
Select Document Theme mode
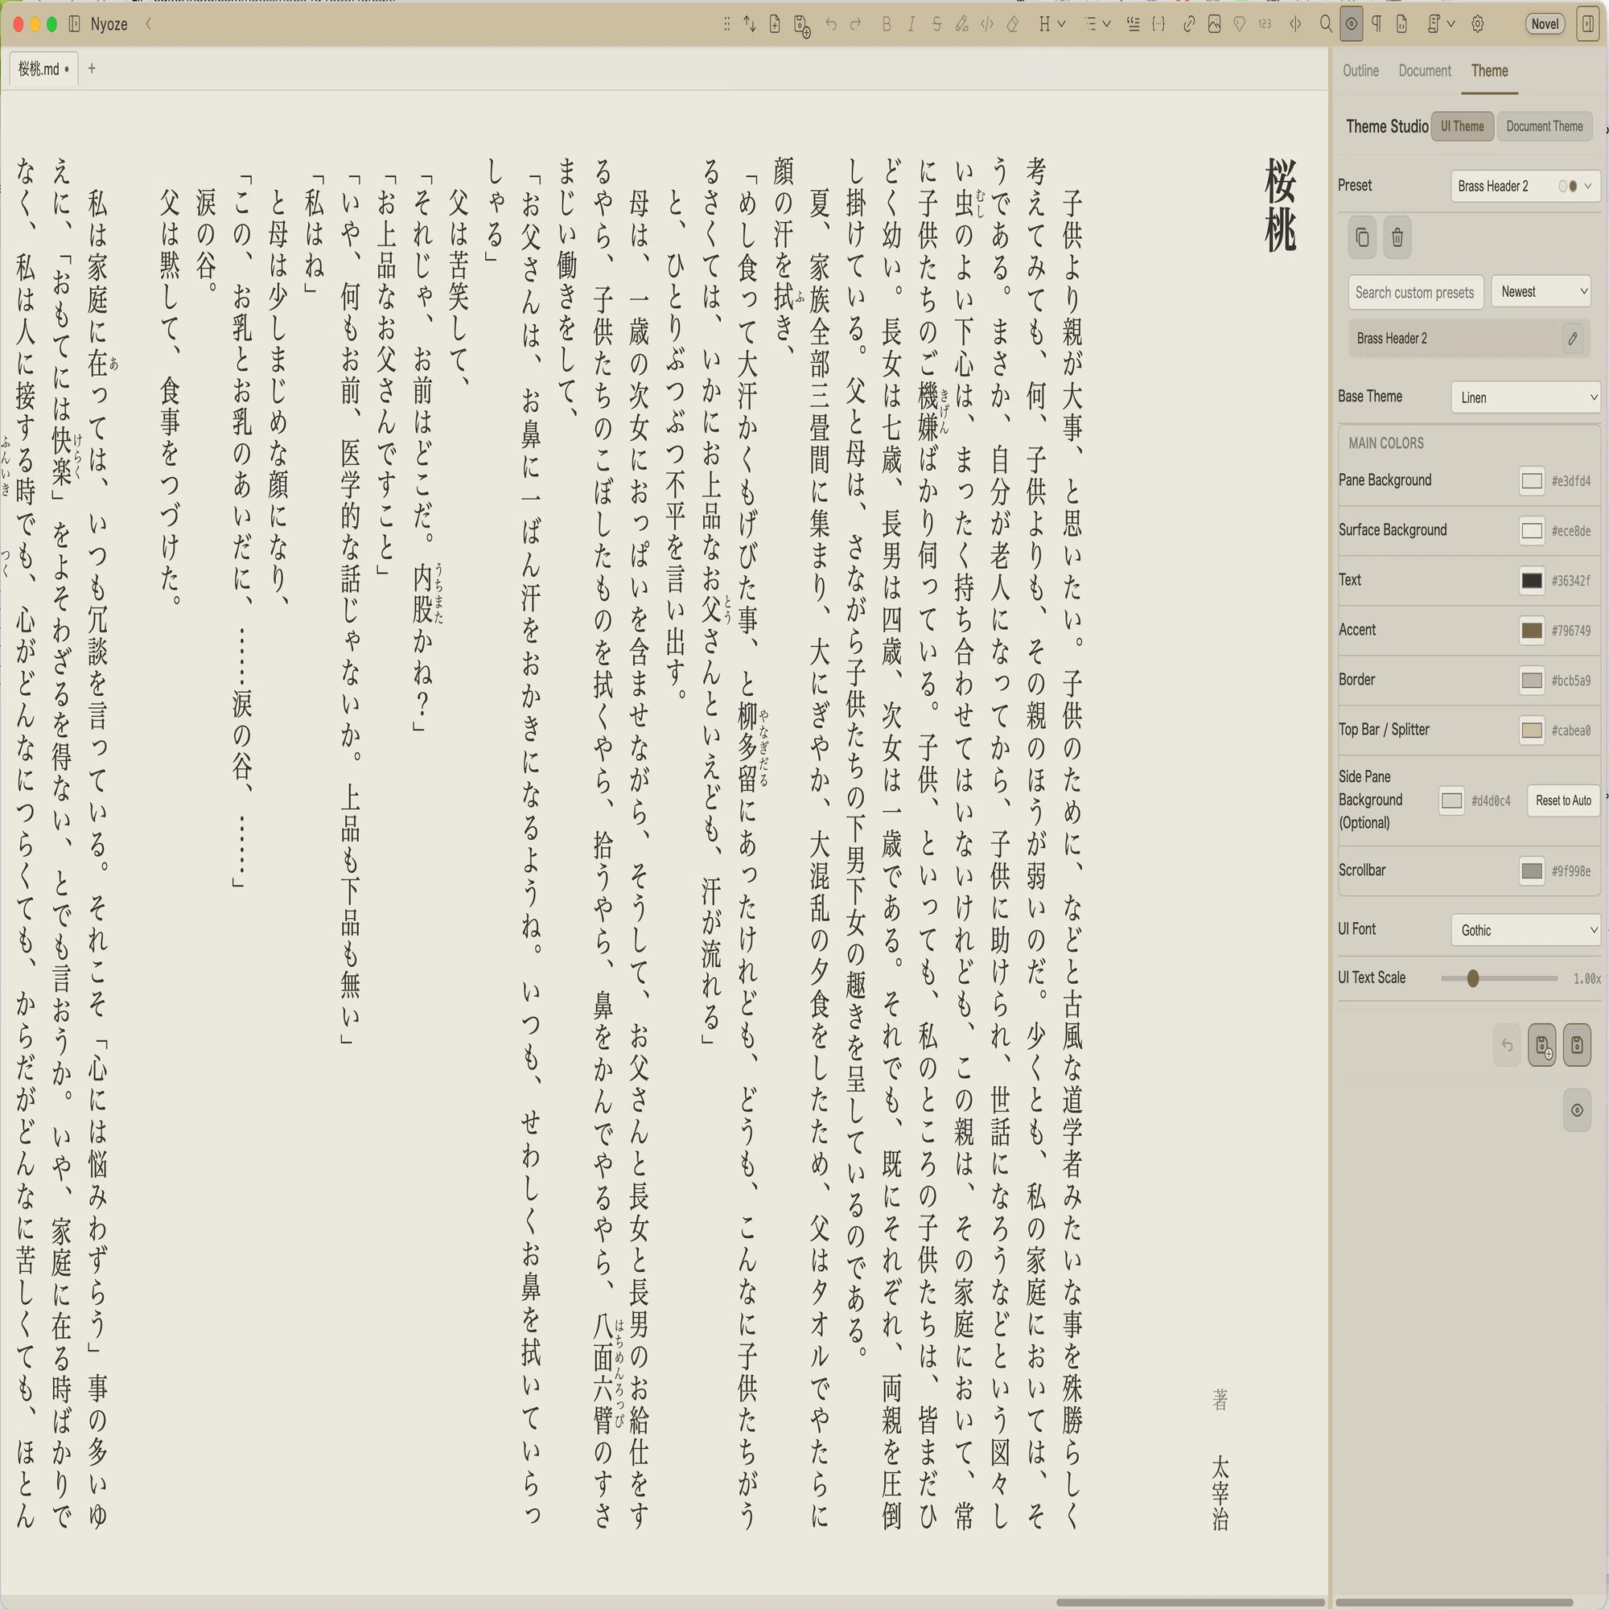1544,126
